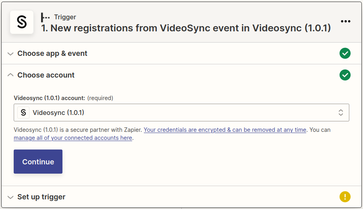Screen dimensions: 363x209
Task: Click the "Choose account" section heading
Action: point(46,75)
